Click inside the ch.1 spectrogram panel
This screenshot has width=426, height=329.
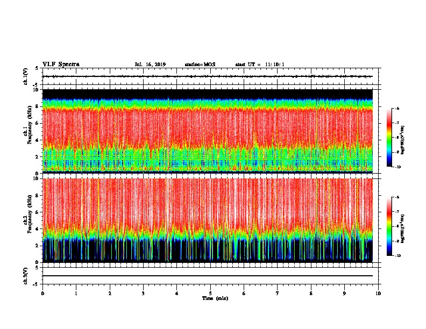tap(208, 131)
